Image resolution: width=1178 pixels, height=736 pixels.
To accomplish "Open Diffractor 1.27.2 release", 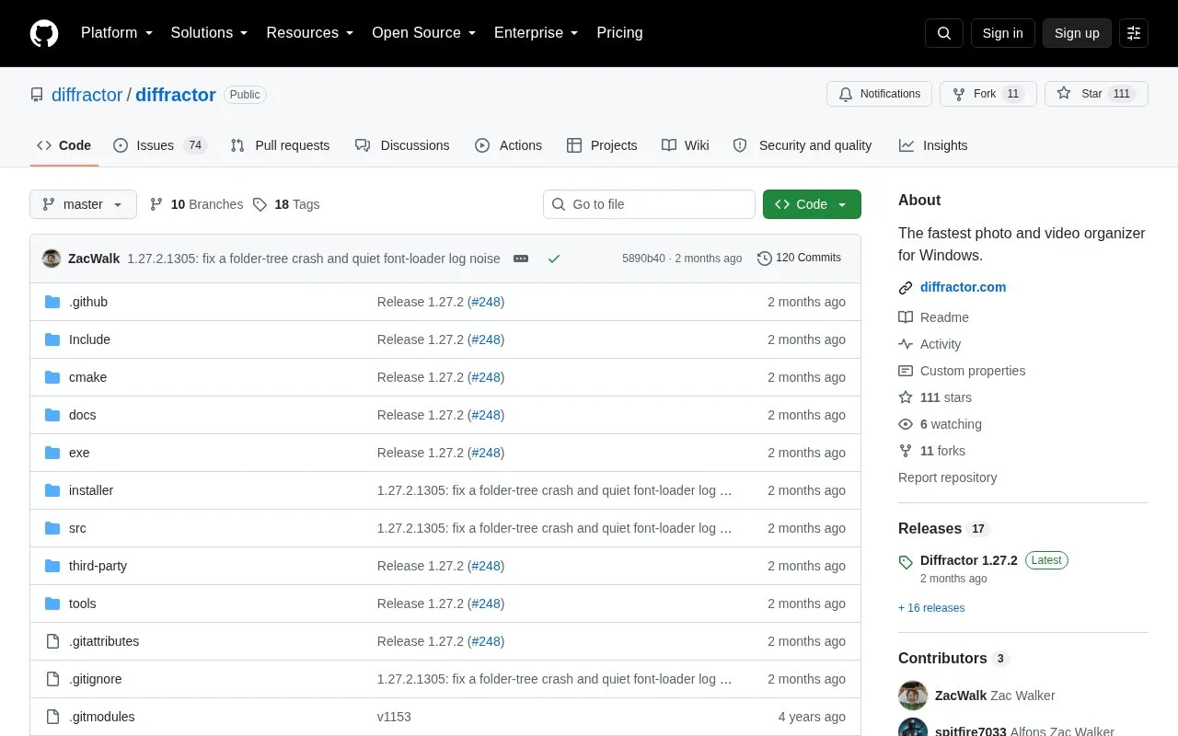I will [x=968, y=560].
